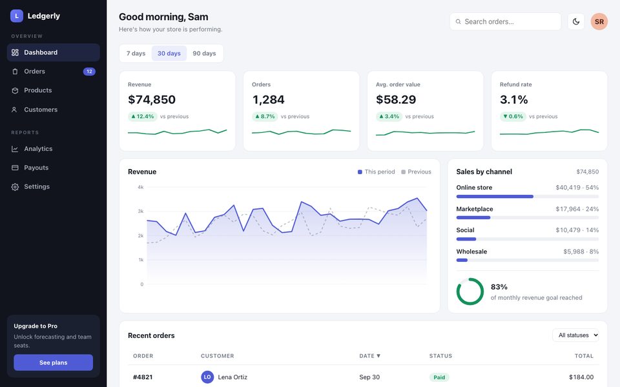The width and height of the screenshot is (620, 387).
Task: Select the 7 days range tab
Action: (x=136, y=54)
